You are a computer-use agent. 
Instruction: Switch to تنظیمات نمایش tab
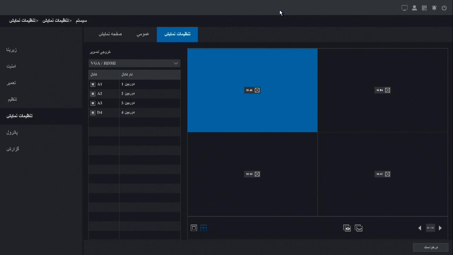coord(177,35)
